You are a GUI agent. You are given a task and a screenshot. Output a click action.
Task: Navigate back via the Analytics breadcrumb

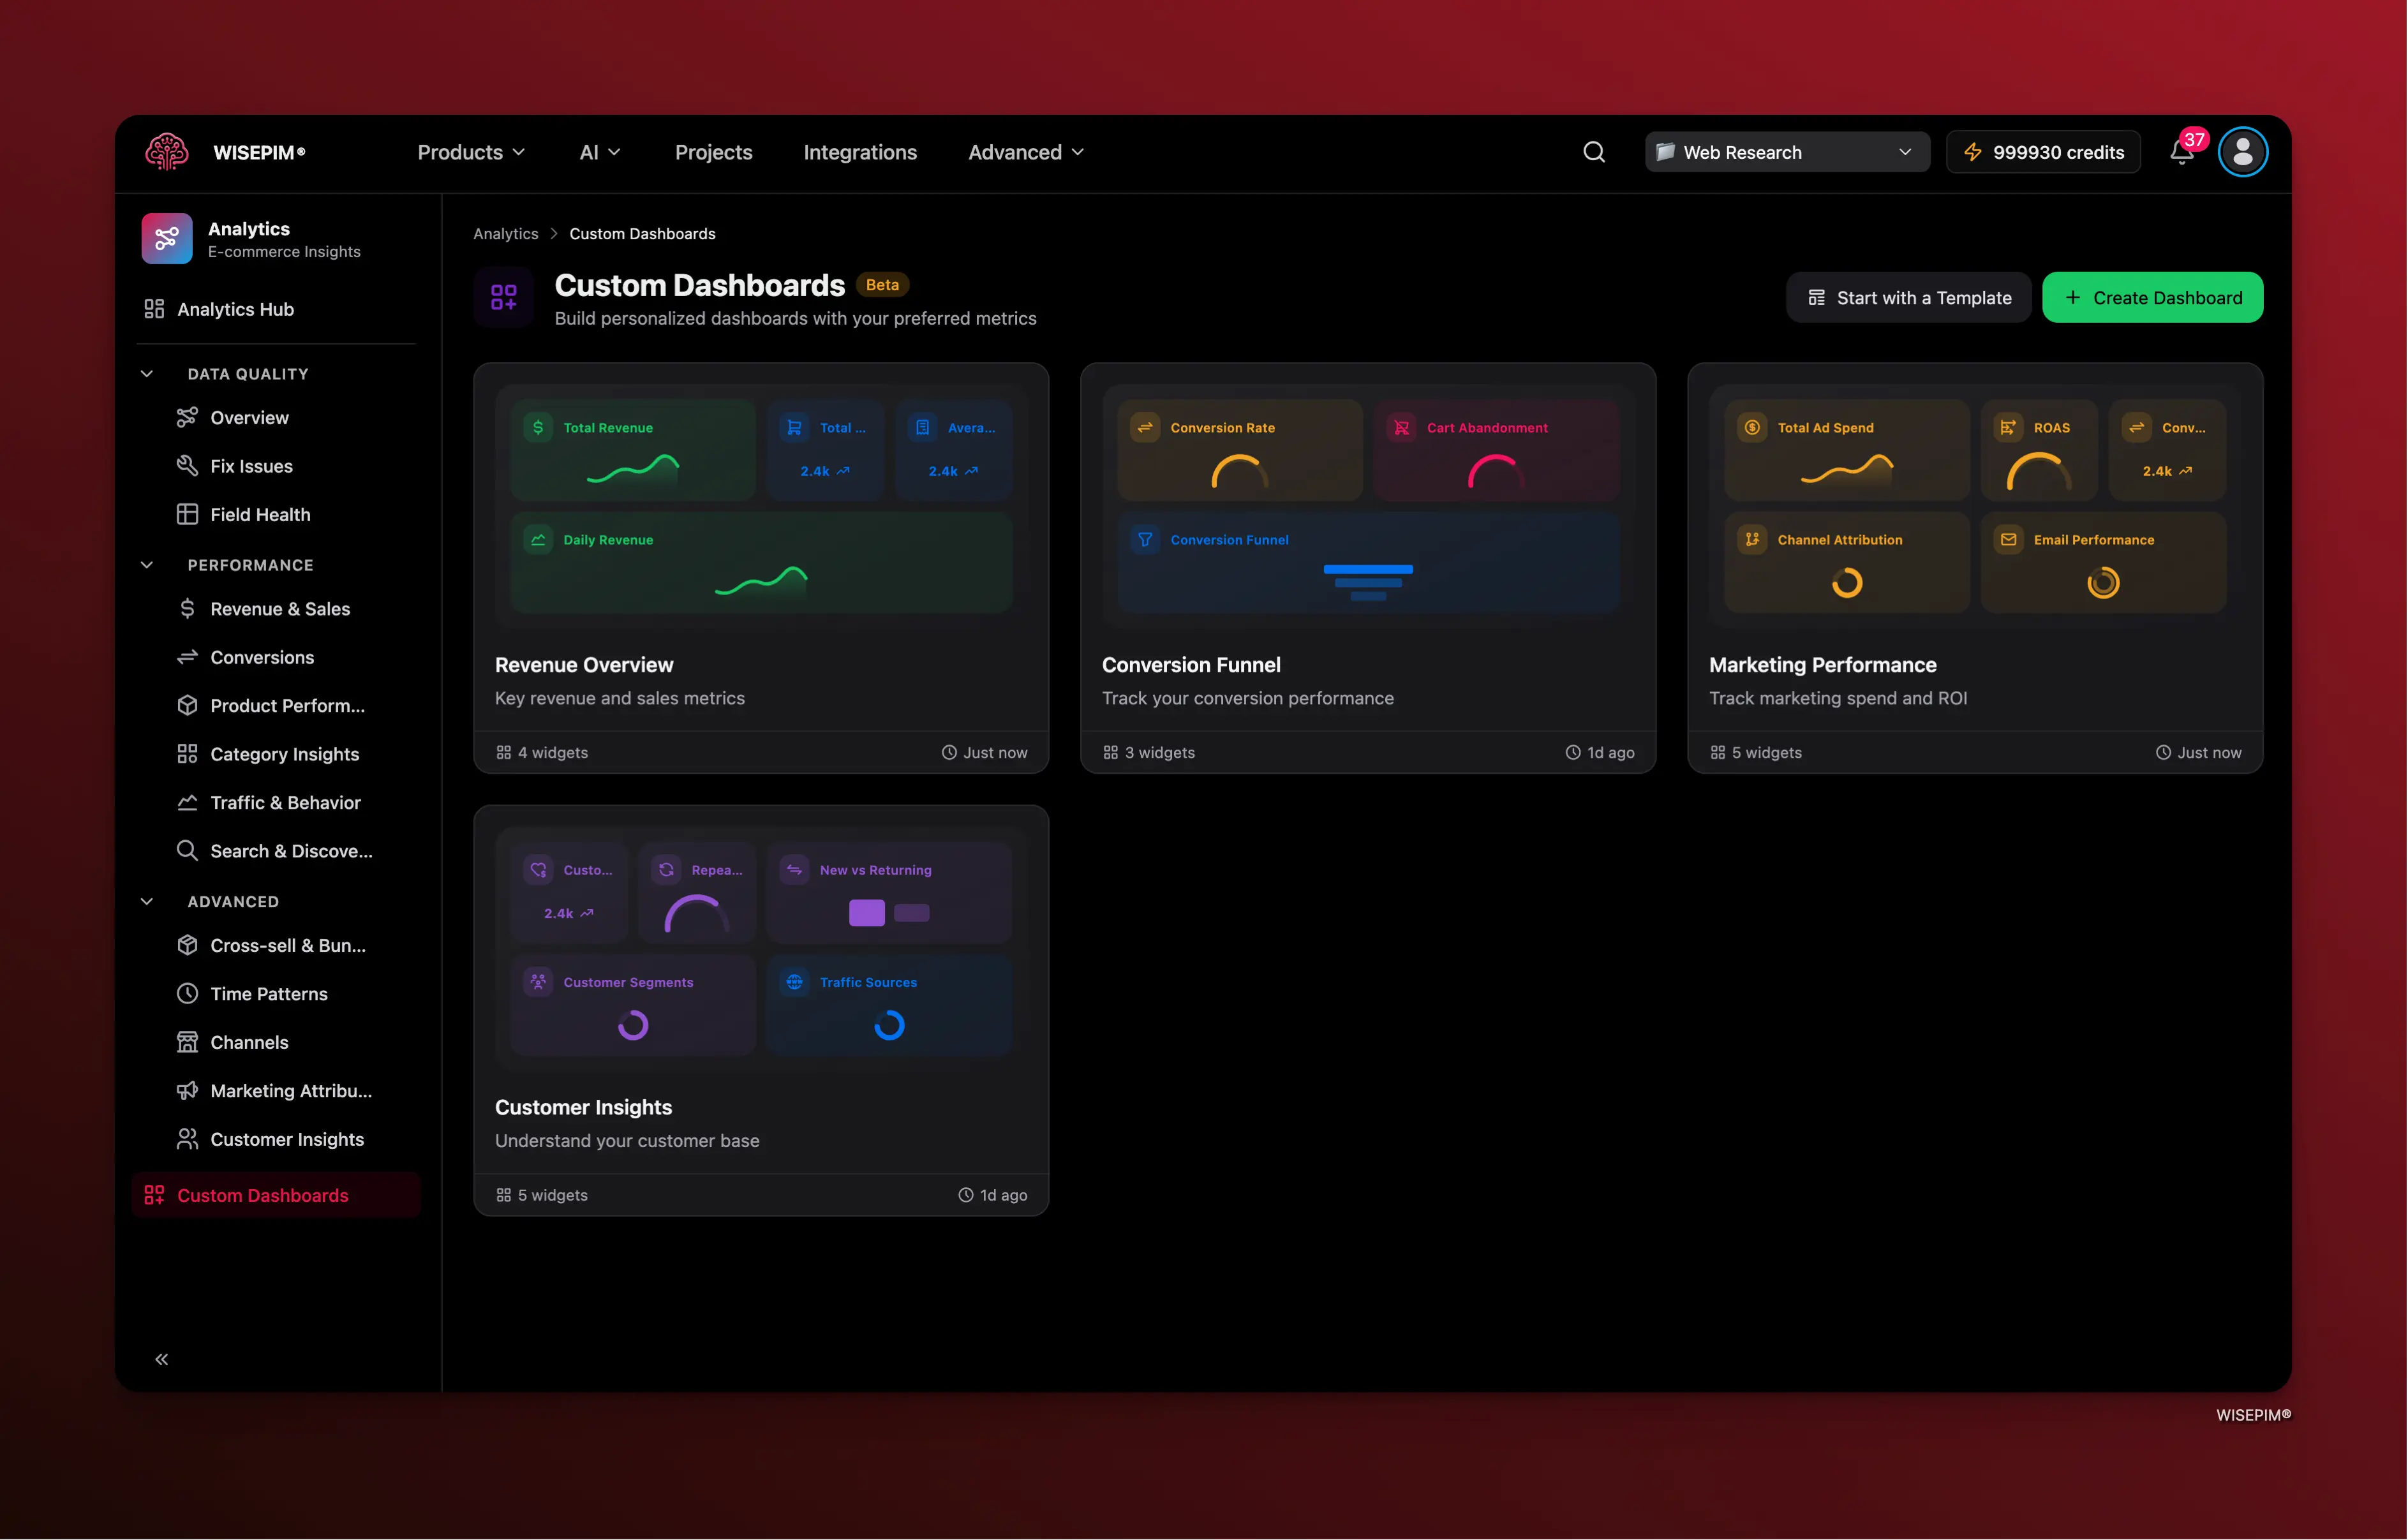click(505, 233)
